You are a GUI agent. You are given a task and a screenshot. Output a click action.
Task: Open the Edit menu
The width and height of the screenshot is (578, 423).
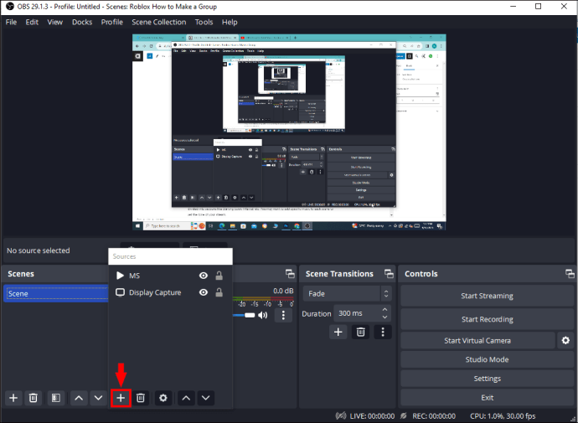pyautogui.click(x=32, y=22)
